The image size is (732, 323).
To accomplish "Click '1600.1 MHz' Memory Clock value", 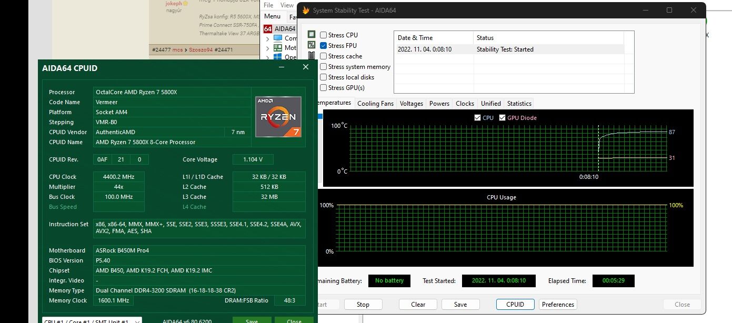I will tap(114, 300).
